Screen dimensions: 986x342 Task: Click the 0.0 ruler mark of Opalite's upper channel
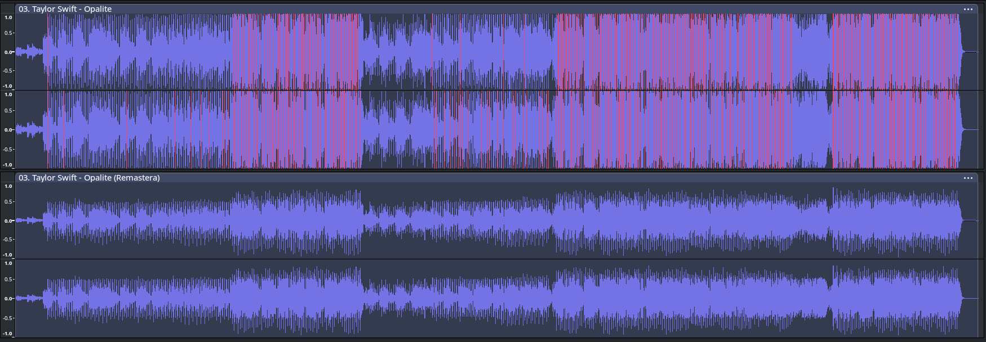pos(8,52)
